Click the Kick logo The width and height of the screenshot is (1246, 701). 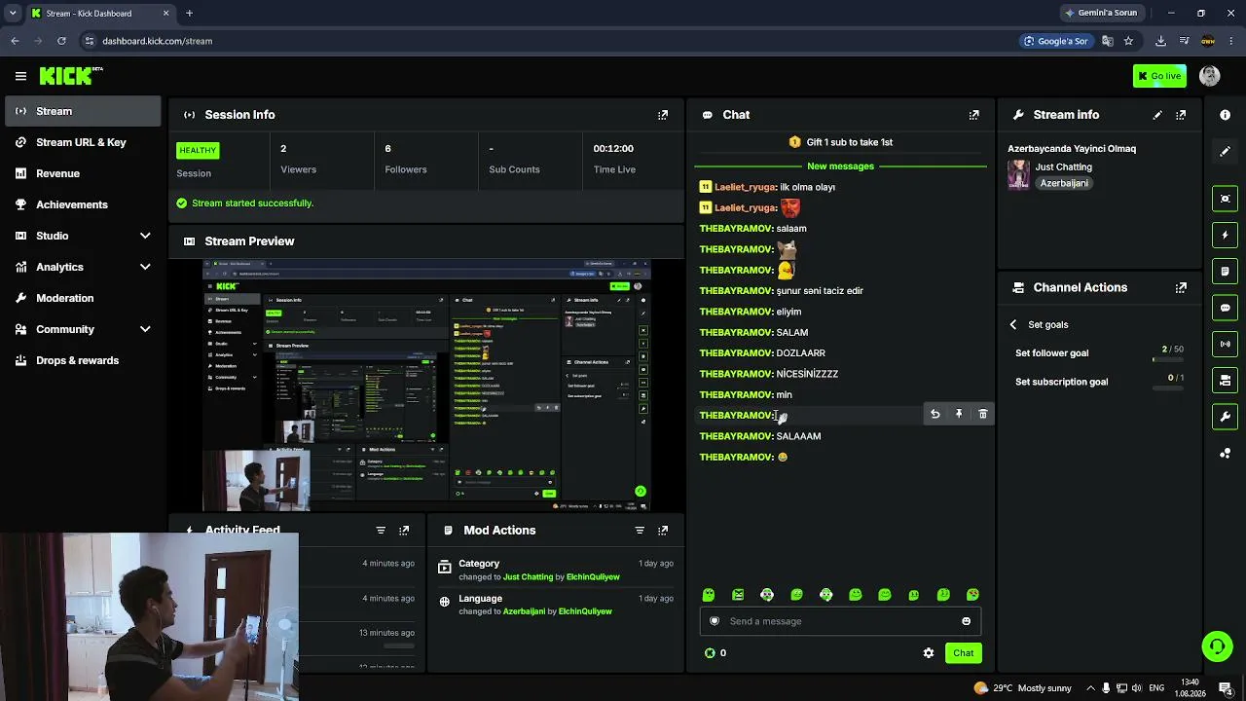(71, 76)
